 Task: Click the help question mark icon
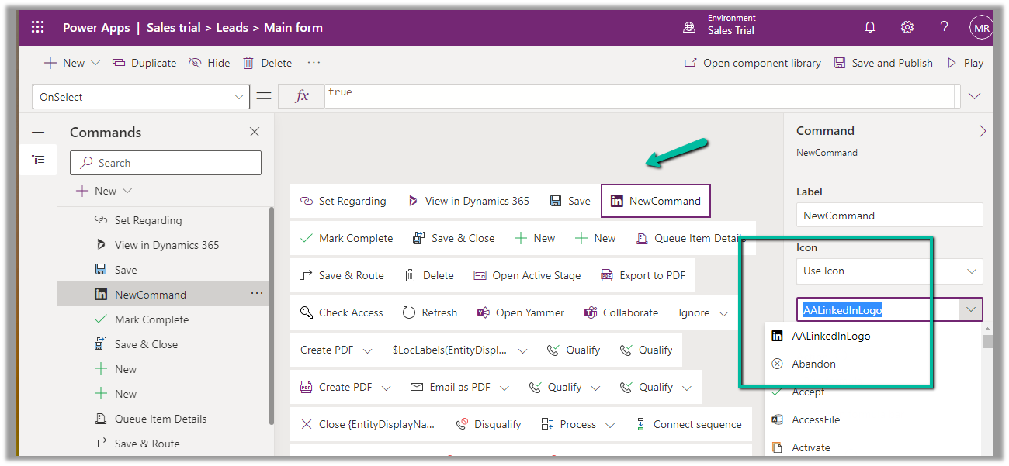(x=944, y=28)
